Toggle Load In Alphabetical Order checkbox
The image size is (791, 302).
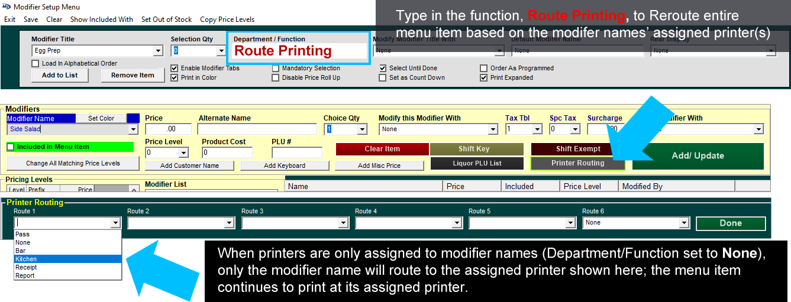tap(35, 63)
